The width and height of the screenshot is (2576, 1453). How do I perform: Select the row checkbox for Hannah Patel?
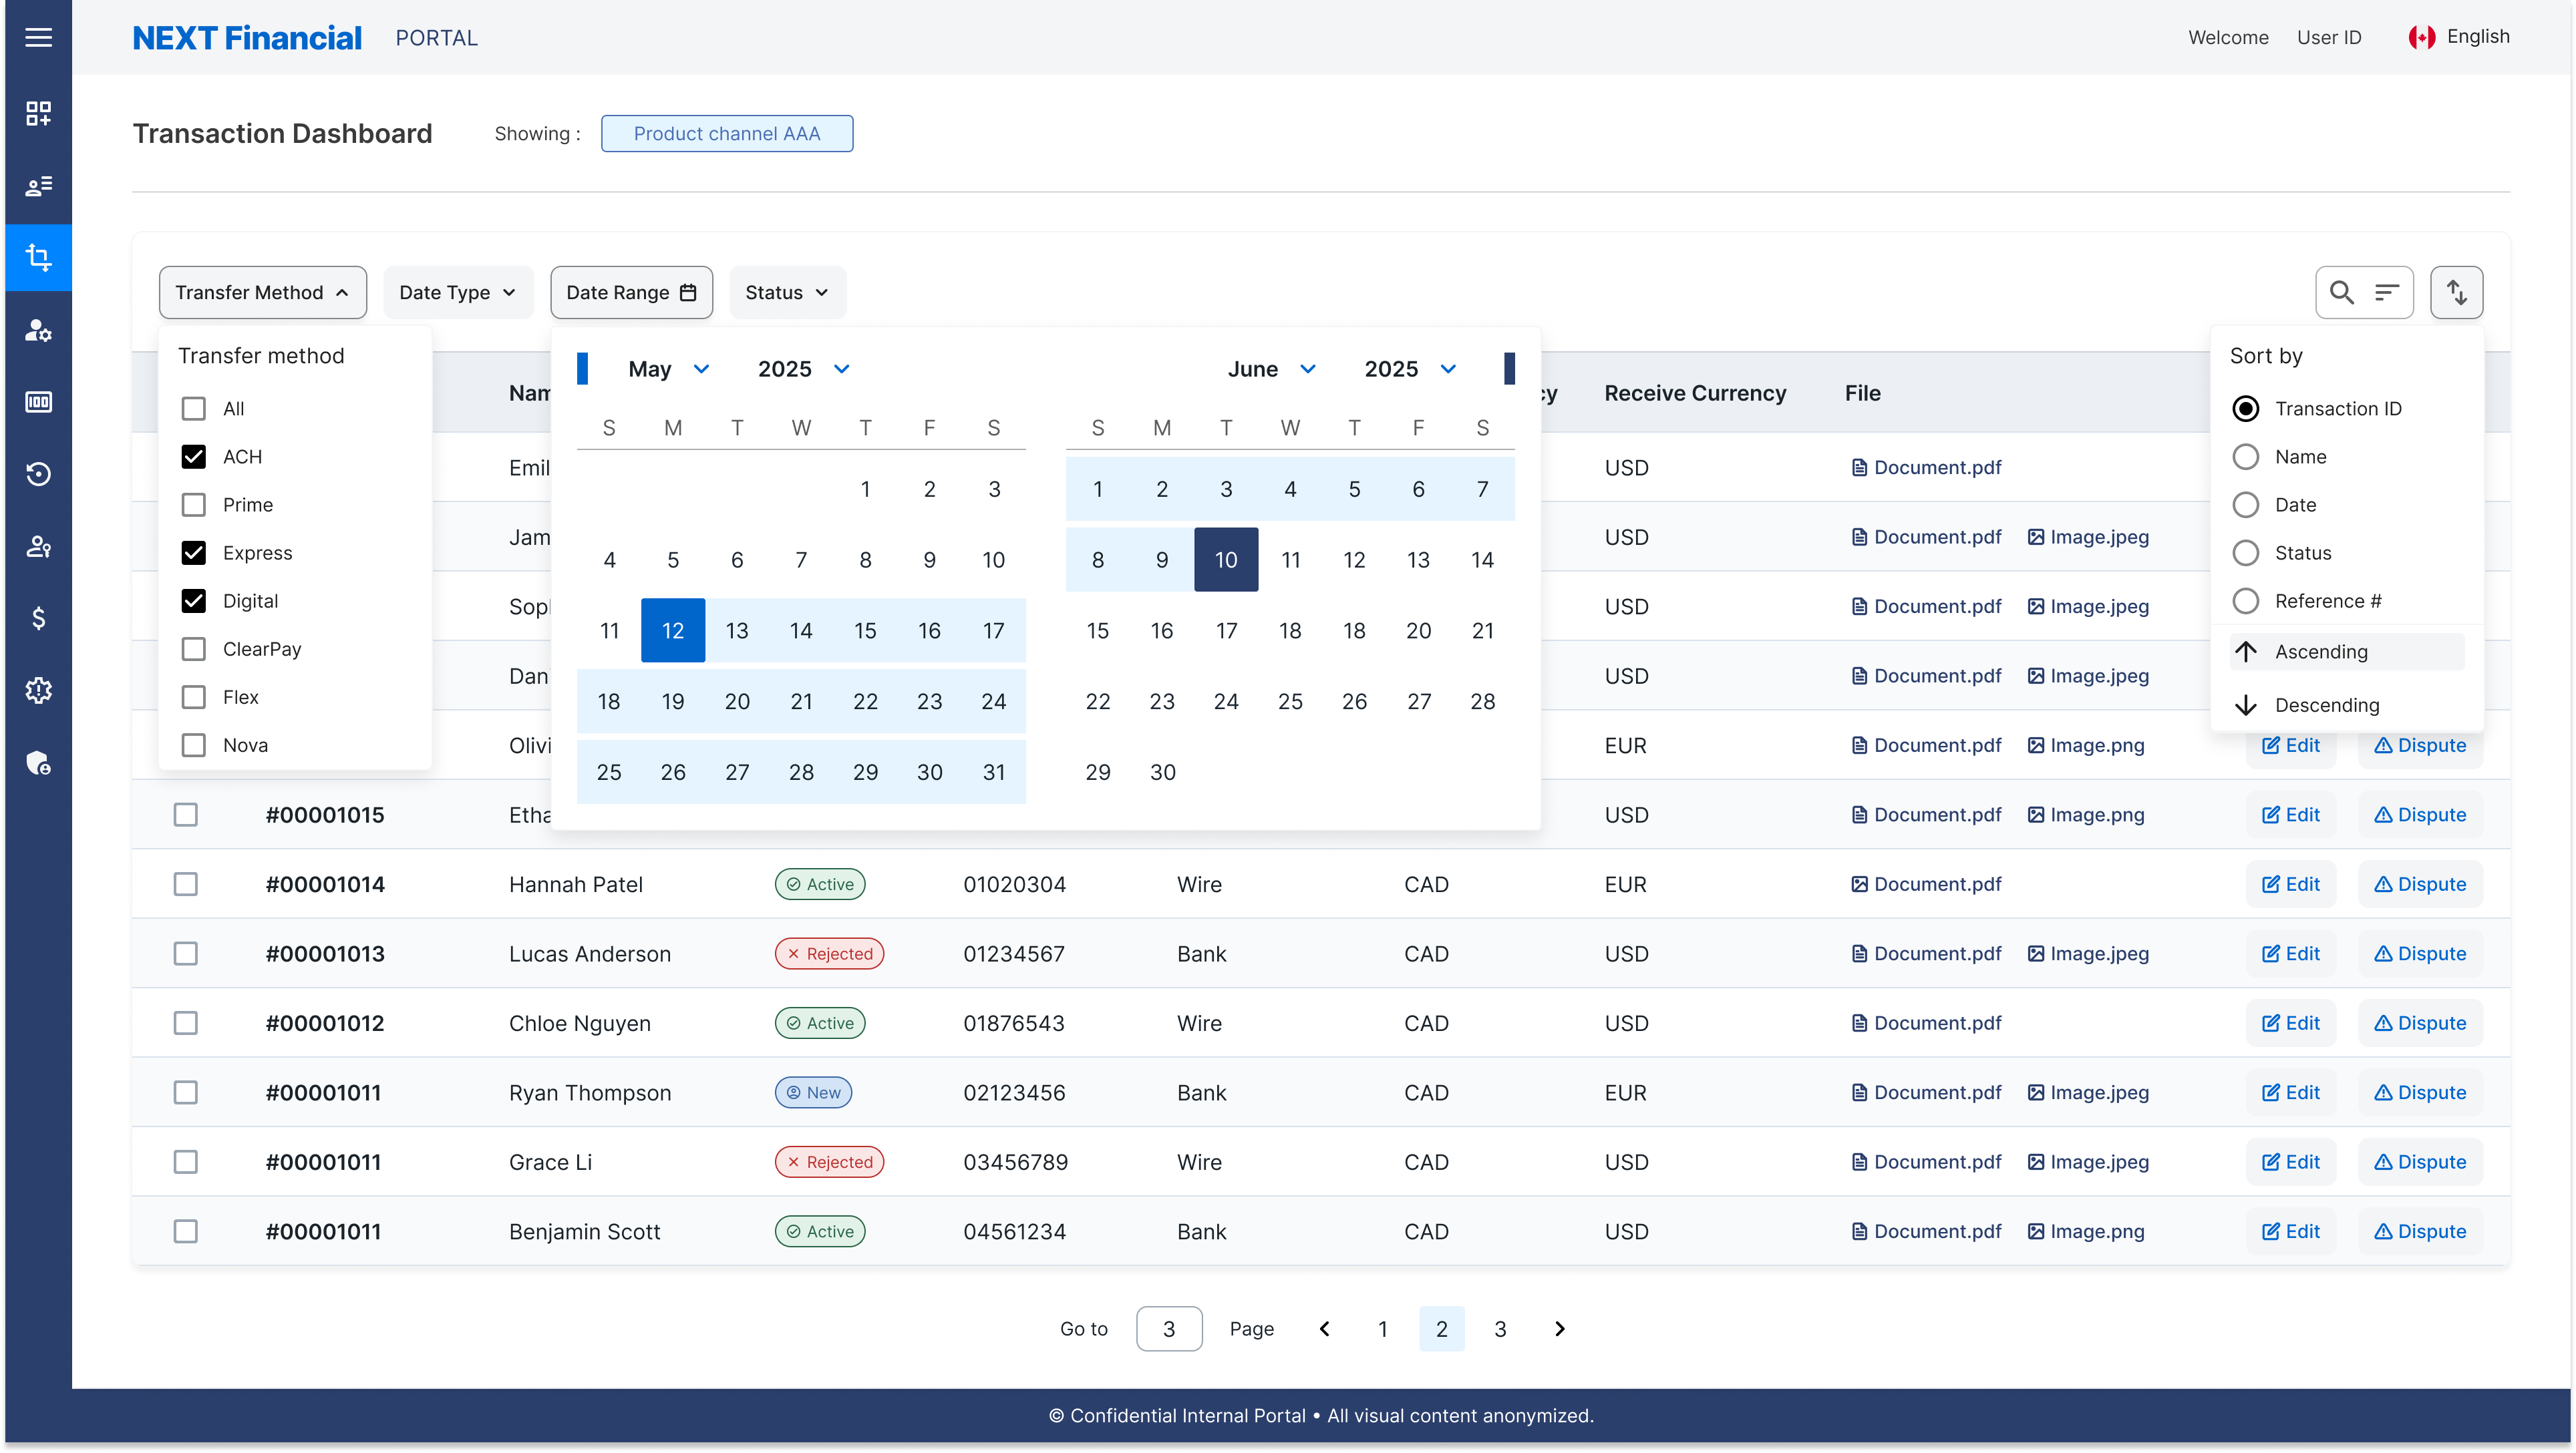pos(186,883)
